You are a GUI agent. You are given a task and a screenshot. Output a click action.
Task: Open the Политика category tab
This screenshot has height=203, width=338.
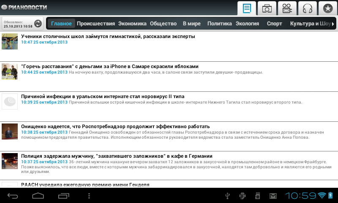[220, 24]
